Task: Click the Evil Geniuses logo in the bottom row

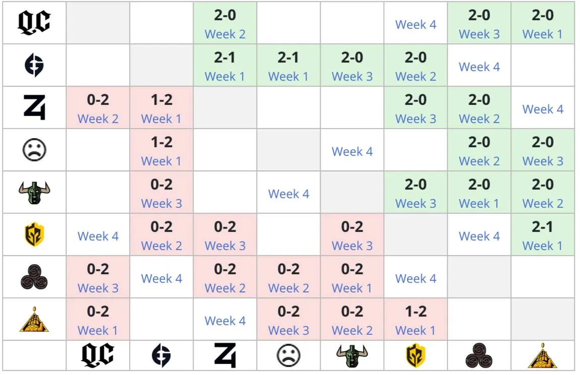Action: [161, 355]
